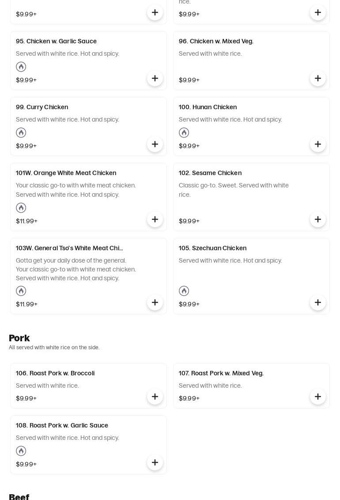Open 102. Sesame Chicken item title
Image resolution: width=340 pixels, height=500 pixels.
[x=210, y=173]
